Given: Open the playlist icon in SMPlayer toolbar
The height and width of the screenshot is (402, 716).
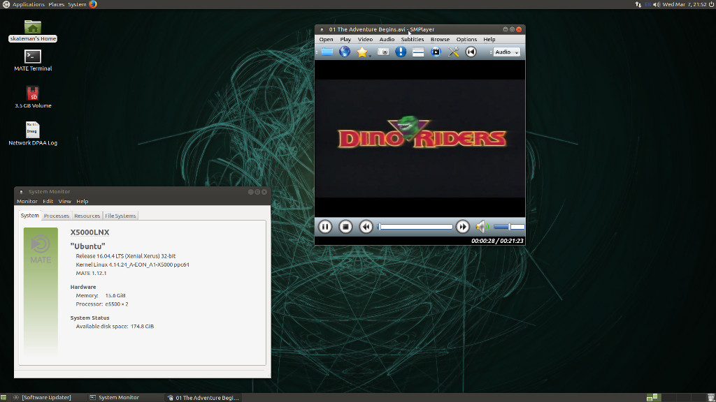Looking at the screenshot, I should (418, 52).
